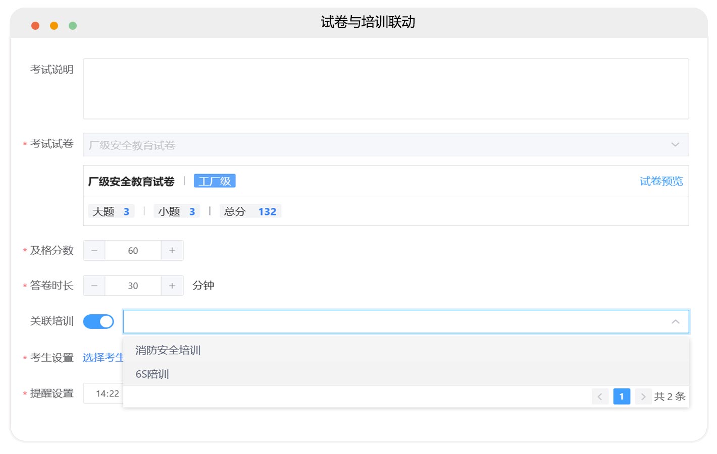Click the red close window dot

(x=35, y=26)
